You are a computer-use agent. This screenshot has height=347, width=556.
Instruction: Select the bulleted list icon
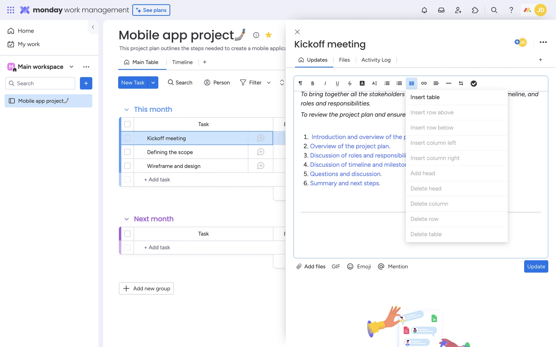tap(399, 83)
